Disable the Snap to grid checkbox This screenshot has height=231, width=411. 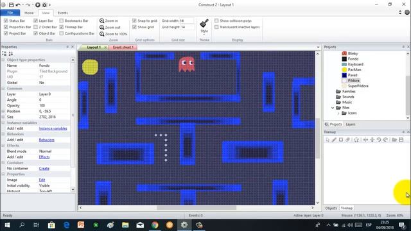134,21
